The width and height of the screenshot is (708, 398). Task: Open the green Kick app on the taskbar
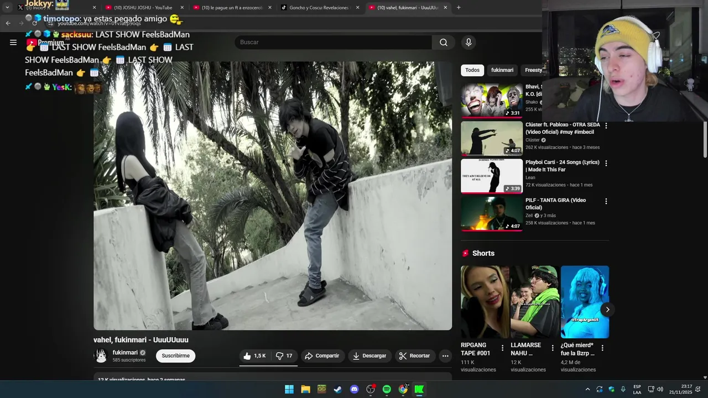click(x=419, y=389)
